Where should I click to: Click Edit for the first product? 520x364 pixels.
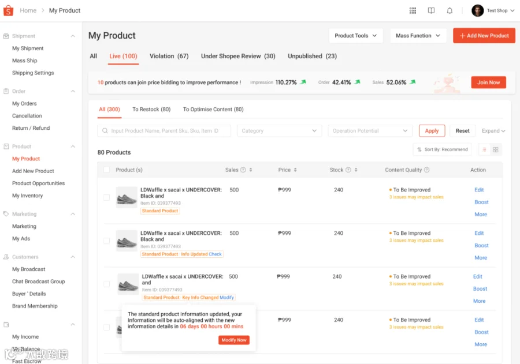click(x=479, y=190)
